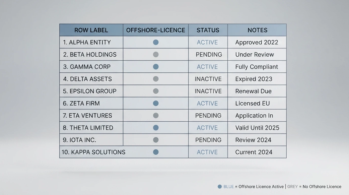Viewport: 349px width, 195px height.
Task: Click the '1. ALPHA ENTITY' row label
Action: (87, 42)
